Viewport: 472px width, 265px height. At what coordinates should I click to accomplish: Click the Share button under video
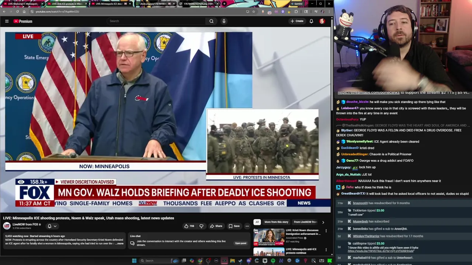pos(216,226)
